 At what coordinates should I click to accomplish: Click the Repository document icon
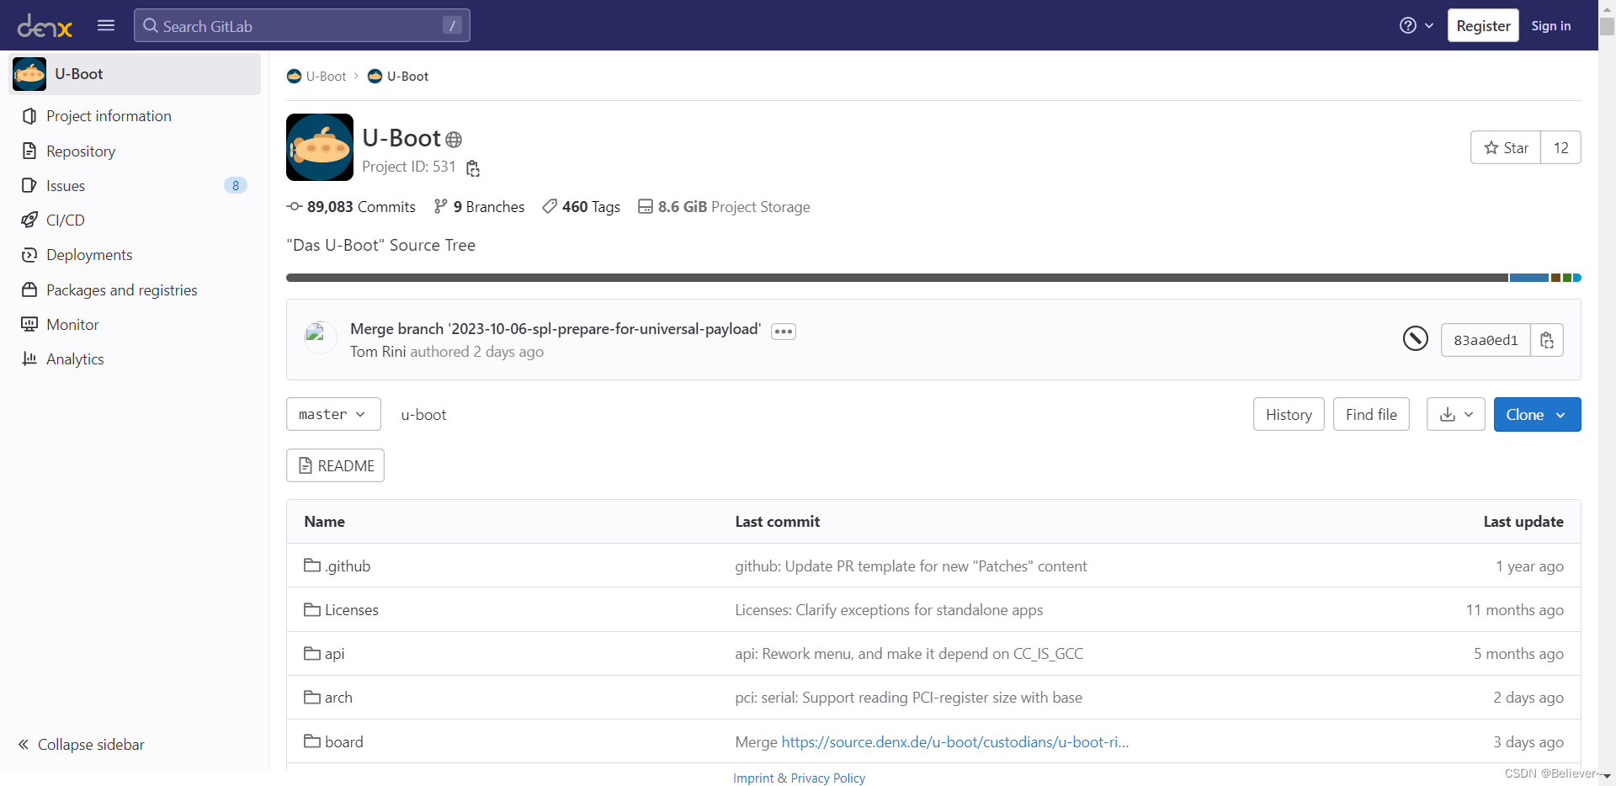[29, 151]
